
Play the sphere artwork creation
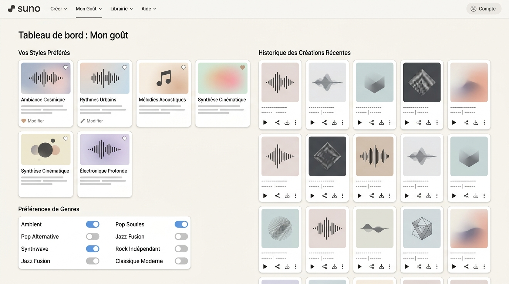[265, 267]
